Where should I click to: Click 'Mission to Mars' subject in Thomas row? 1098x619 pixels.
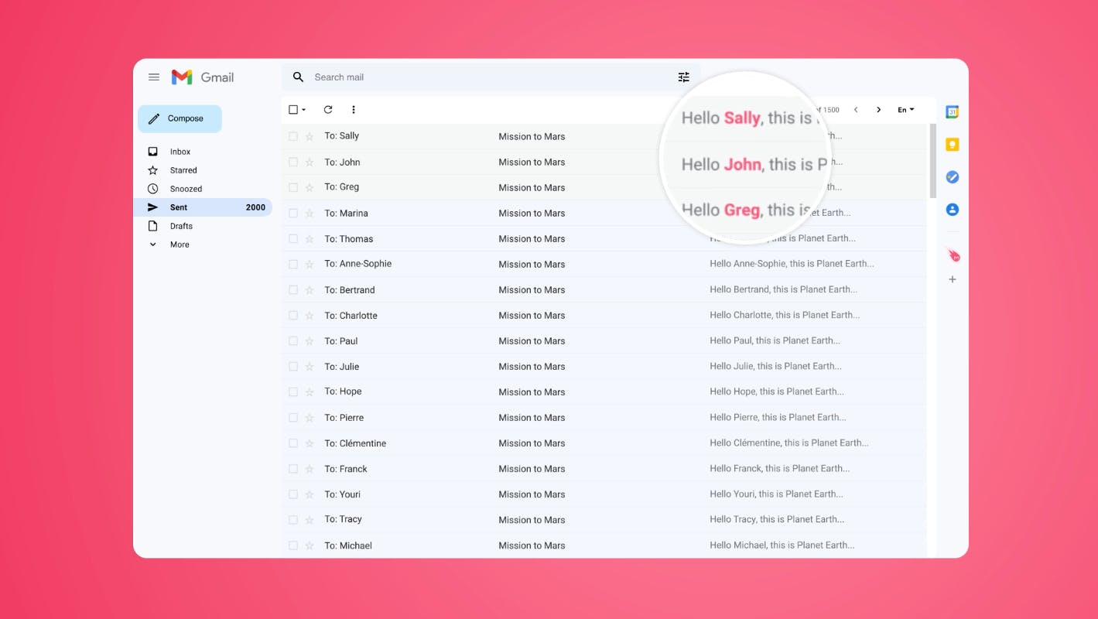tap(532, 238)
